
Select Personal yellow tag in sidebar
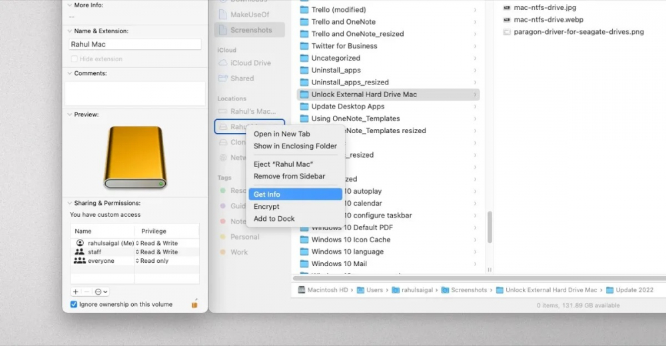click(244, 237)
